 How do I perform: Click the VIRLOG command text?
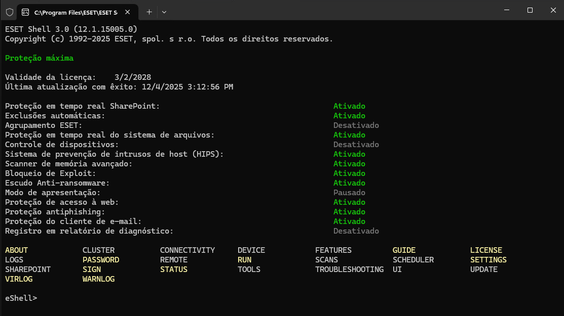click(x=19, y=279)
